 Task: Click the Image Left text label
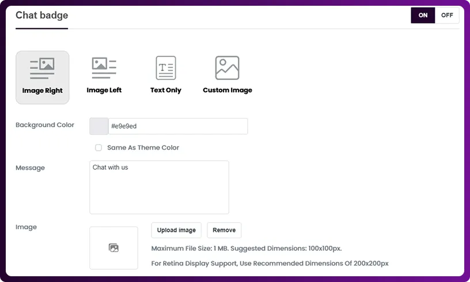coord(104,90)
